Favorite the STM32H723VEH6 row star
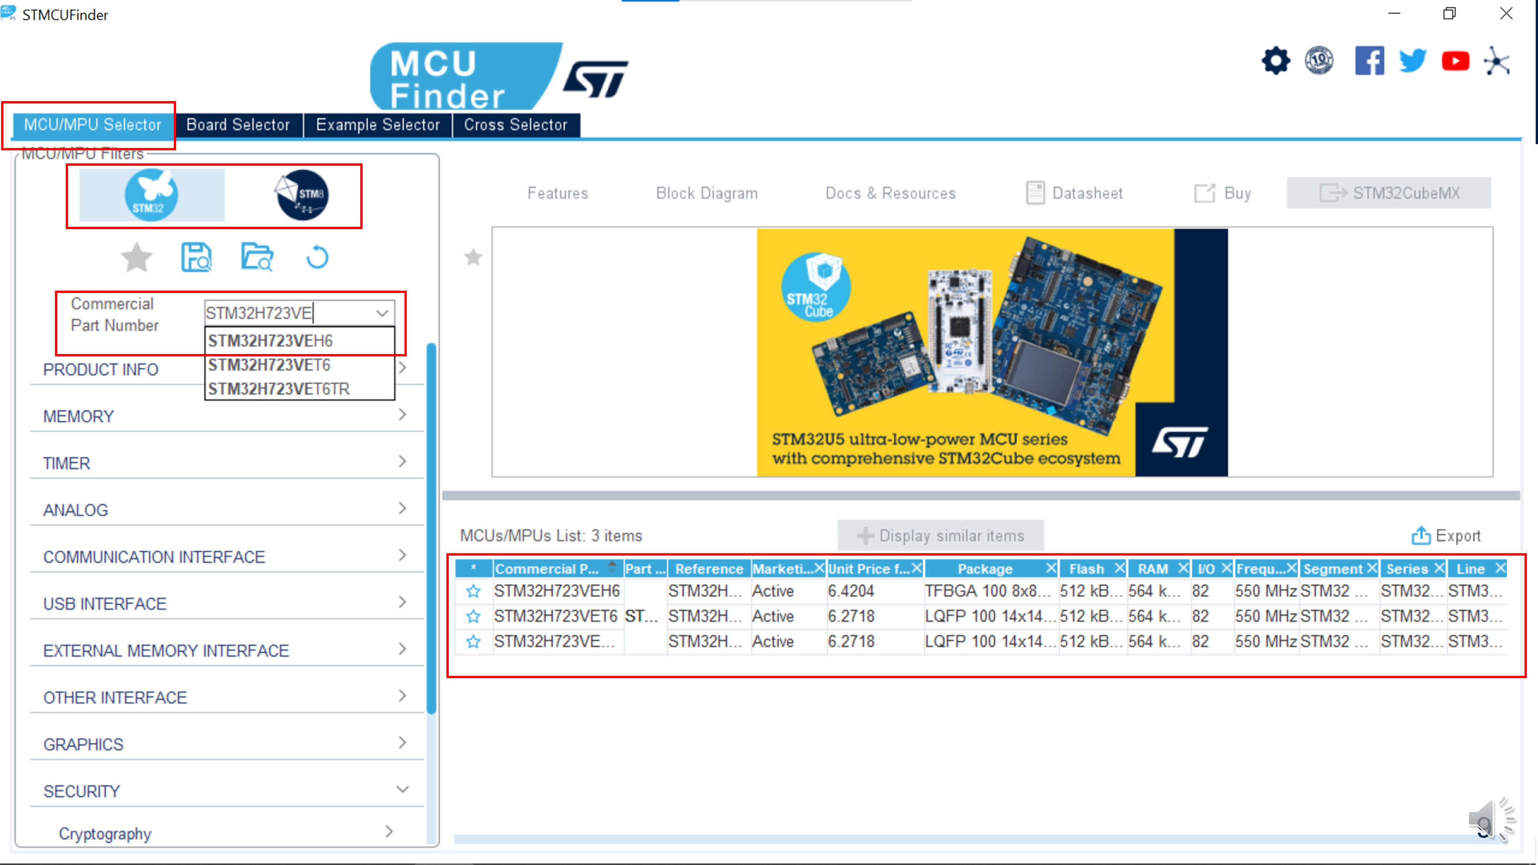1538x865 pixels. [473, 591]
